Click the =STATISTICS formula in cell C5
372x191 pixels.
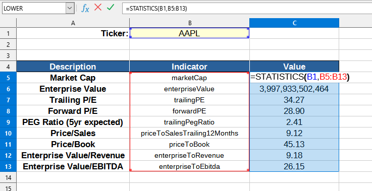click(300, 77)
